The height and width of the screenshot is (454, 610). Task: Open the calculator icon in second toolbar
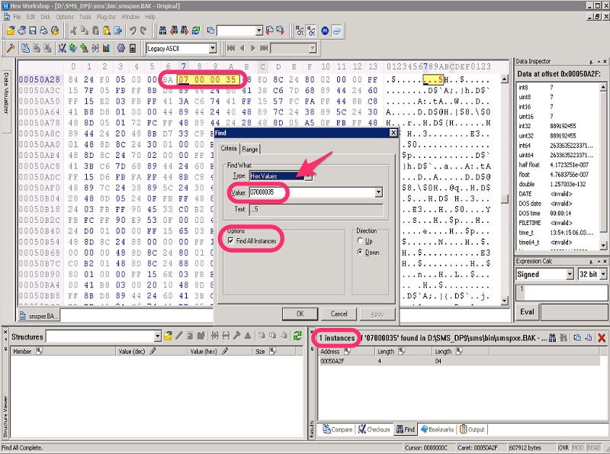click(133, 48)
